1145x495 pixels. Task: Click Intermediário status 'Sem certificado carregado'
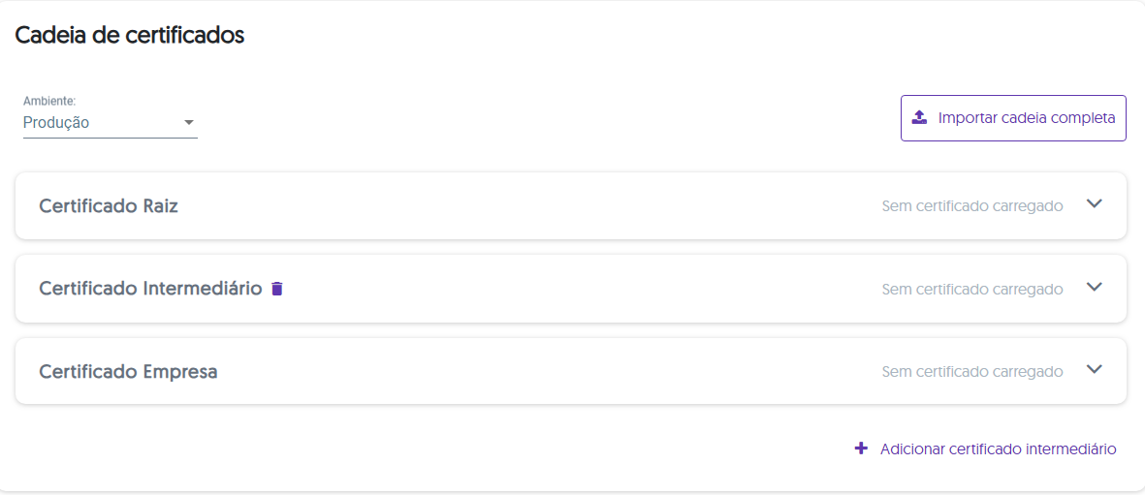[971, 290]
